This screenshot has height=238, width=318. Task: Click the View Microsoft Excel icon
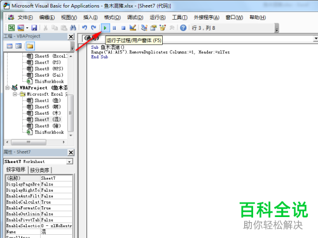[x=11, y=28]
